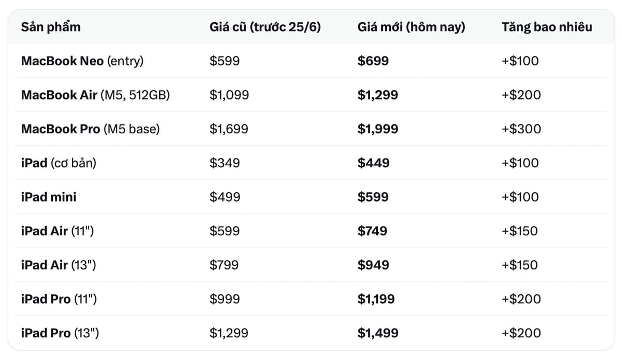Click the old price $799 cell

coord(224,265)
